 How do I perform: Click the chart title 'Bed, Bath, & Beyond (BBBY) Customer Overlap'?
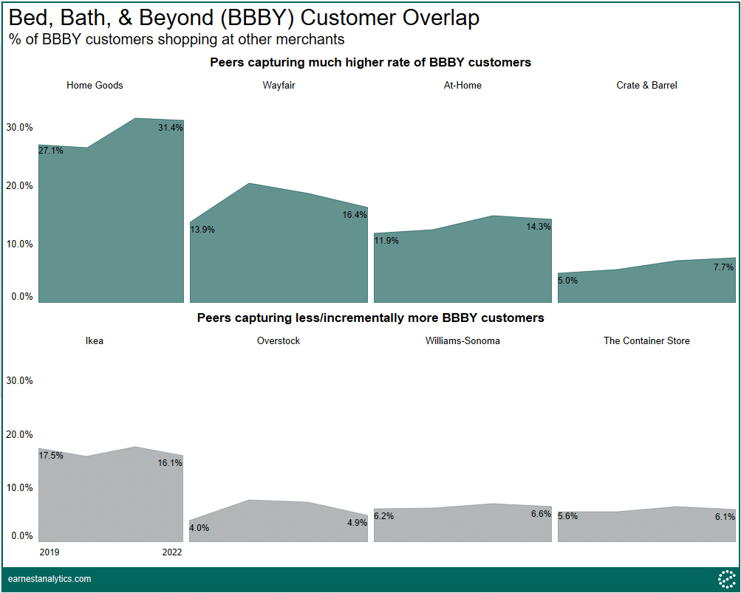tap(244, 18)
